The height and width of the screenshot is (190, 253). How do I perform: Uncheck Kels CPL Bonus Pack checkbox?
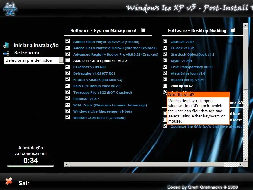pyautogui.click(x=68, y=85)
